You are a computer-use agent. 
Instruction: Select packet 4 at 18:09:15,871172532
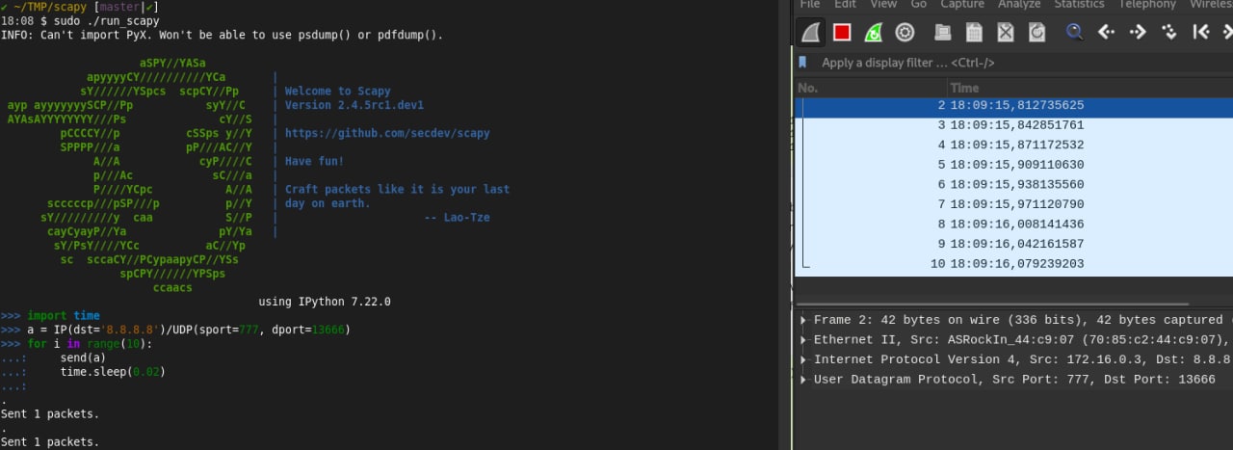[1013, 145]
